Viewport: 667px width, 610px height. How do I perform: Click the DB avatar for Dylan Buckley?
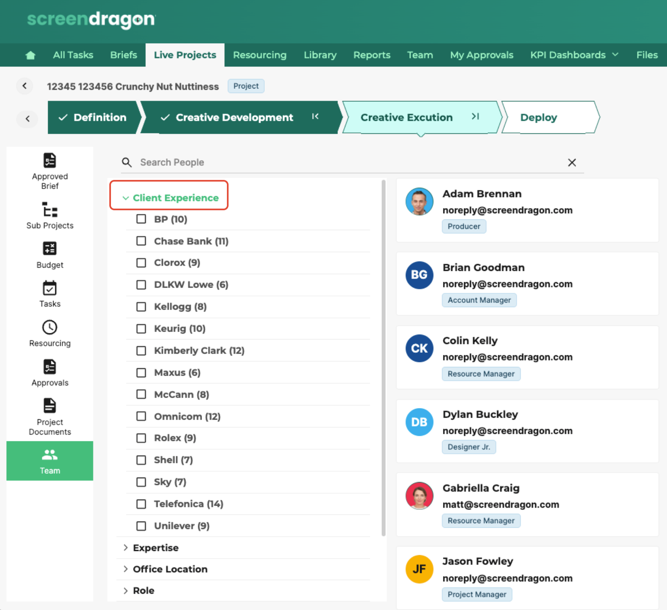[x=419, y=422]
